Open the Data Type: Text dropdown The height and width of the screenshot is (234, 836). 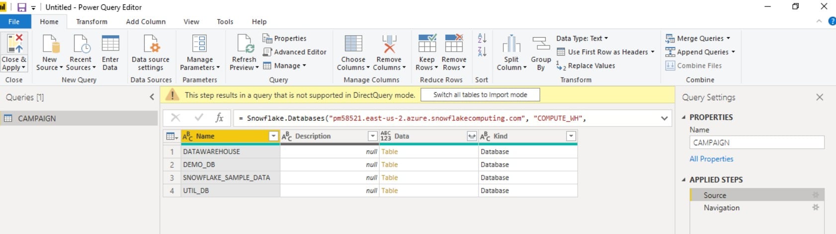pos(582,38)
